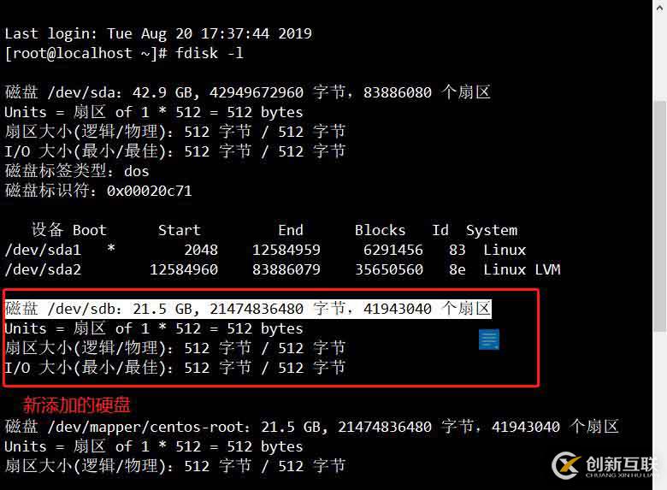Click the disk identifier 0x00020c71

coord(150,191)
